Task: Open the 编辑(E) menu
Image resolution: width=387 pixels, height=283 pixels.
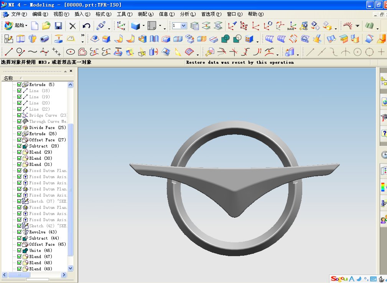Action: click(x=40, y=14)
